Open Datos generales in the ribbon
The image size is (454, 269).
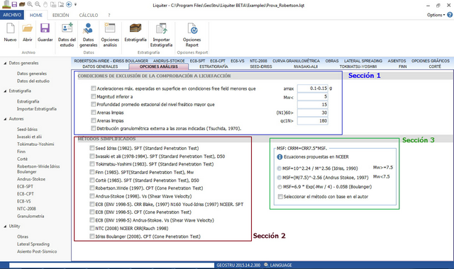88,35
